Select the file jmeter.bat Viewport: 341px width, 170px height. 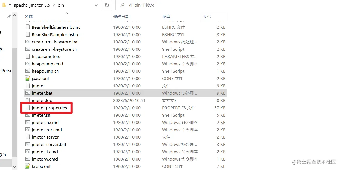click(x=42, y=93)
